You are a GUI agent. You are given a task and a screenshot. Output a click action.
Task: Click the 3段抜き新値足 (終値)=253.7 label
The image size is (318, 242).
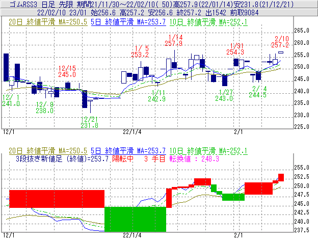point(62,159)
